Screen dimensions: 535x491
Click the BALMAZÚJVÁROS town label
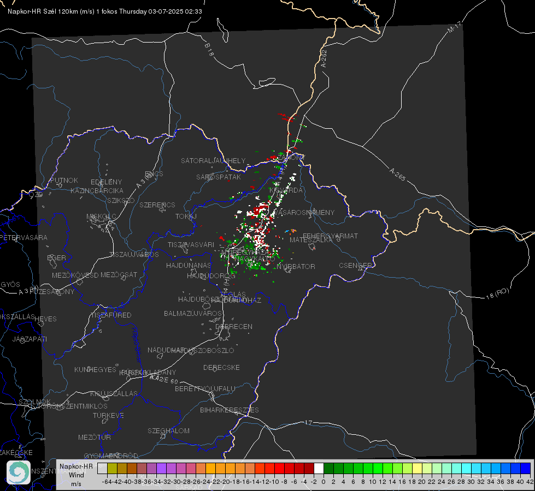[x=193, y=313]
